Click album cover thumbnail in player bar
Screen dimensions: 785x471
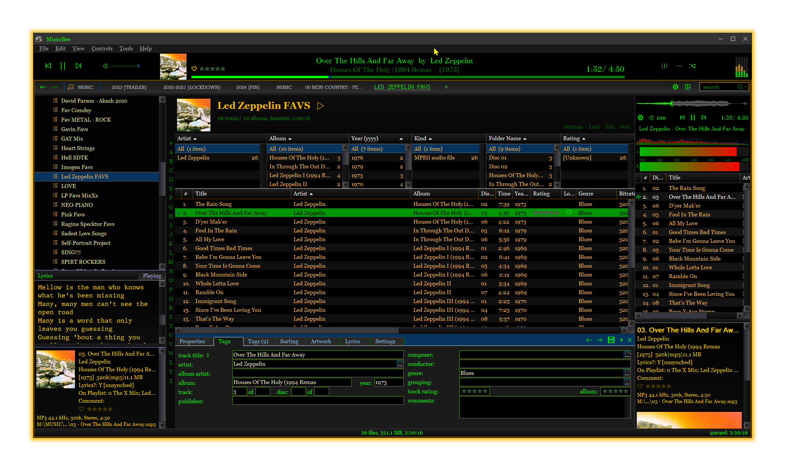point(173,66)
